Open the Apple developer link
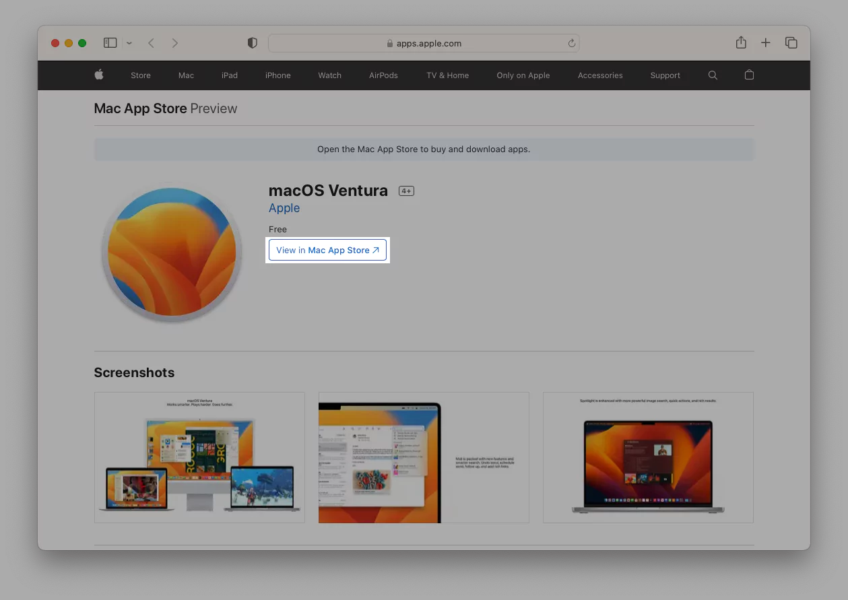The width and height of the screenshot is (848, 600). (284, 208)
